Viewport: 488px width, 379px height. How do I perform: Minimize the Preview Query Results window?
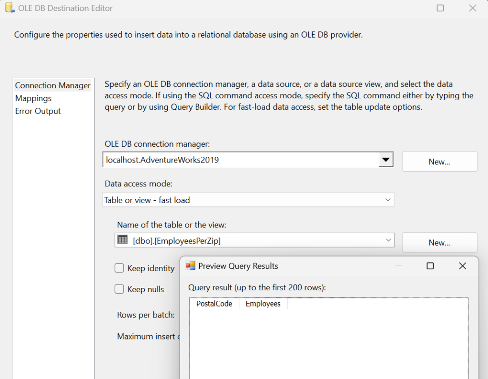(x=398, y=266)
